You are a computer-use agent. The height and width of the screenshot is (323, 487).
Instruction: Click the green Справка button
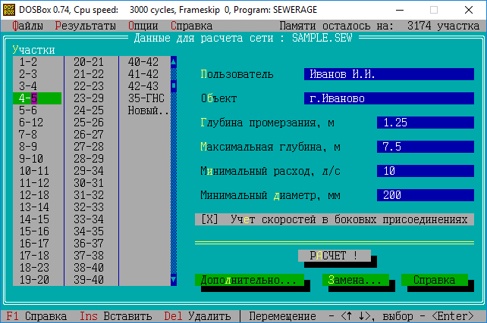pyautogui.click(x=434, y=280)
